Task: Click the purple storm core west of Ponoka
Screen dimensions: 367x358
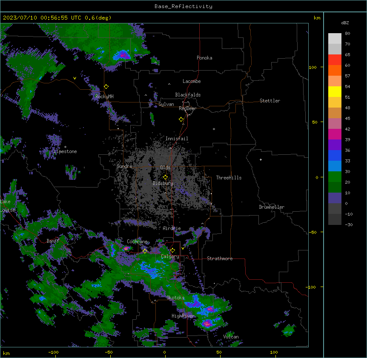Action: pyautogui.click(x=123, y=55)
